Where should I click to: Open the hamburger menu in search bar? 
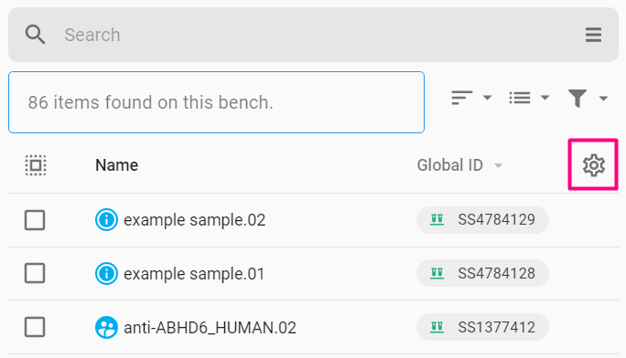click(593, 35)
